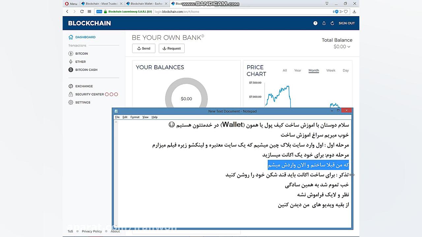
Task: Click the $7,500.00 axis label on chart
Action: click(255, 83)
